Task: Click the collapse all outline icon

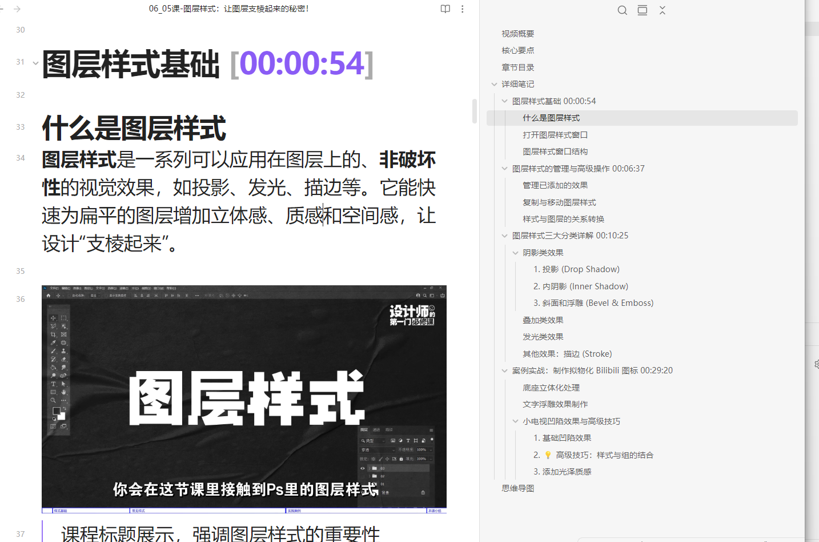Action: tap(663, 10)
